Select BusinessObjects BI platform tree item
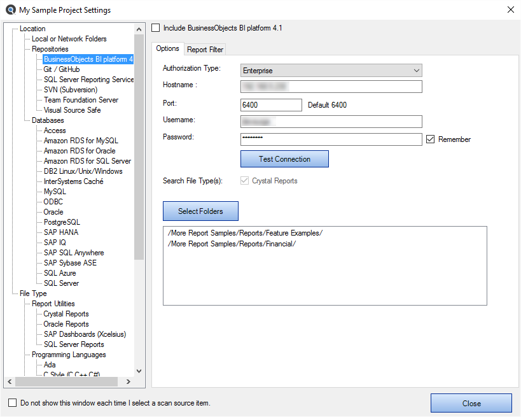 (x=88, y=59)
